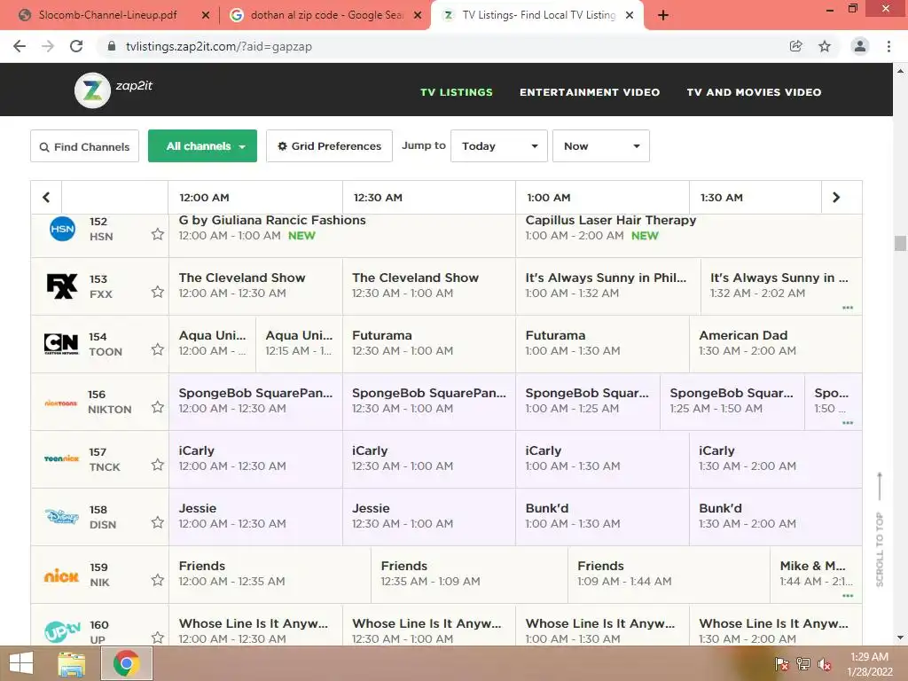This screenshot has height=681, width=908.
Task: Expand more NIKTON listings ellipsis
Action: [848, 423]
